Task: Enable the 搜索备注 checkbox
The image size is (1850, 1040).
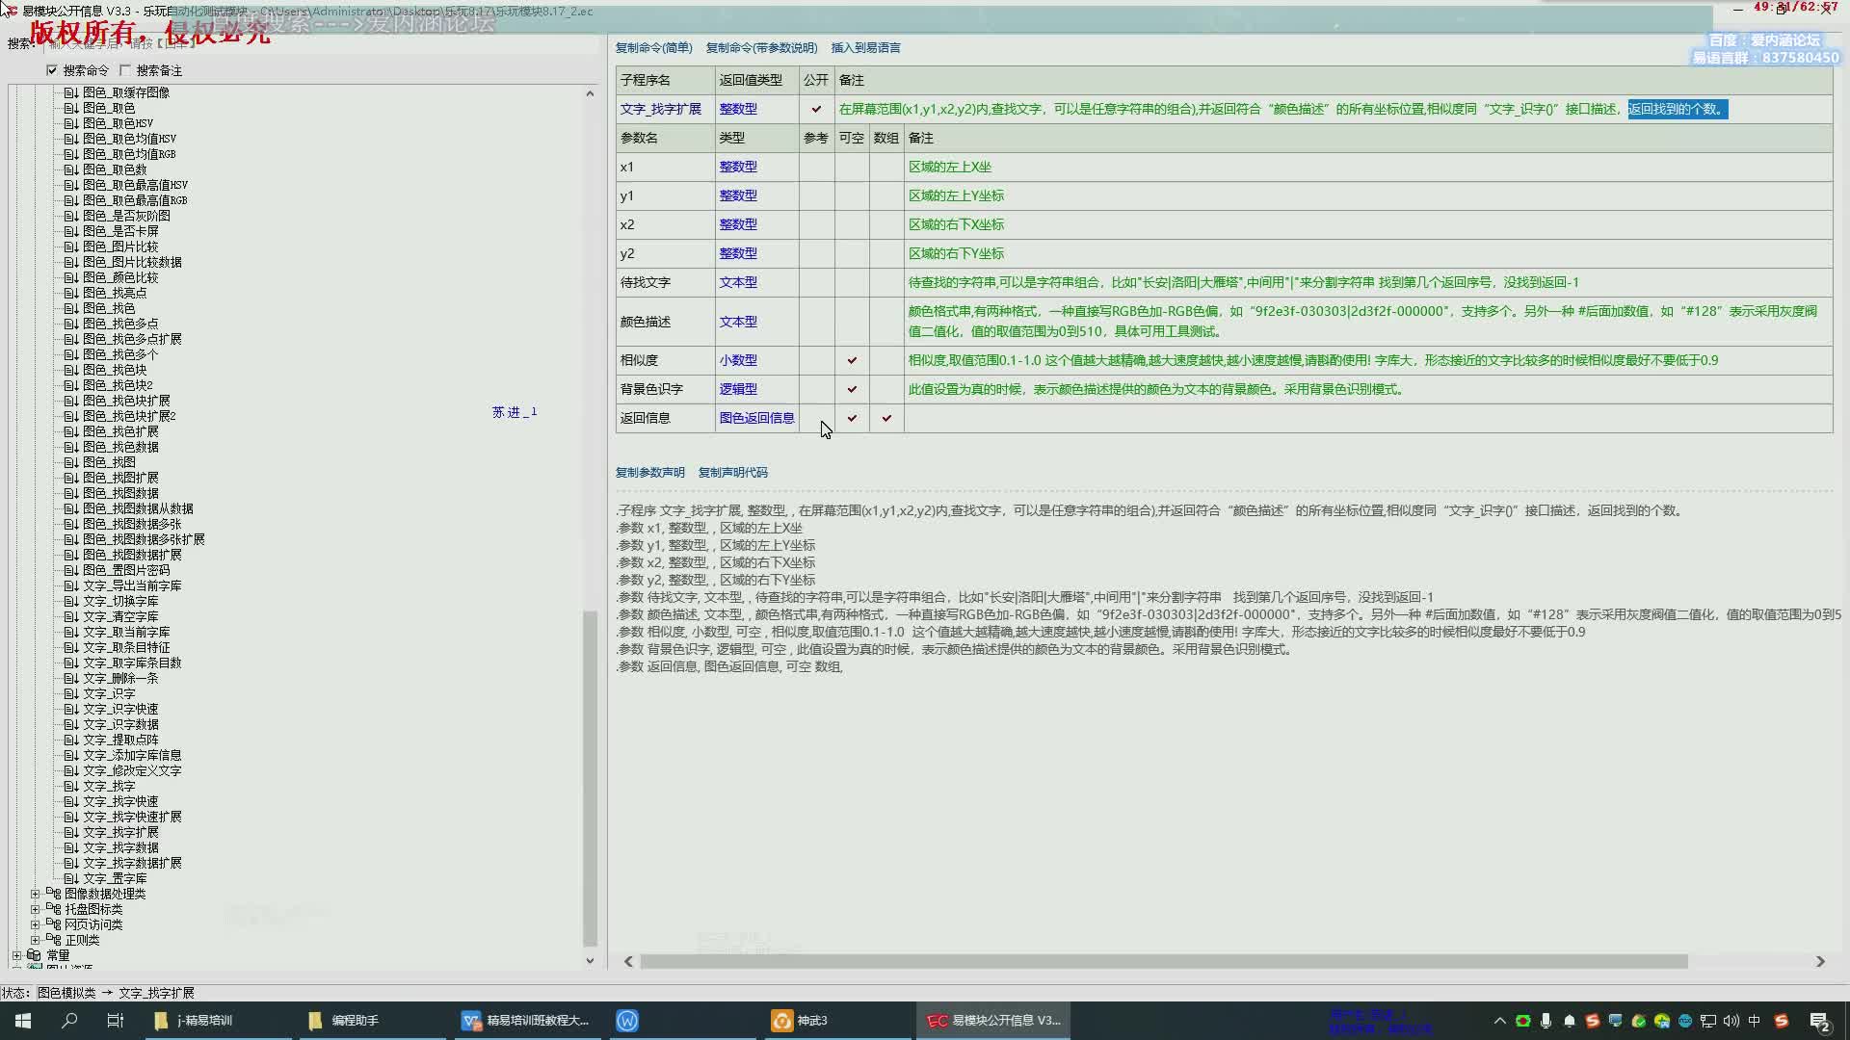Action: coord(125,70)
